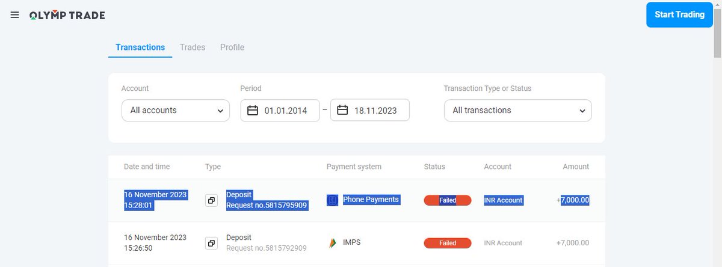This screenshot has height=267, width=722.
Task: Click the Status column header
Action: coord(434,167)
